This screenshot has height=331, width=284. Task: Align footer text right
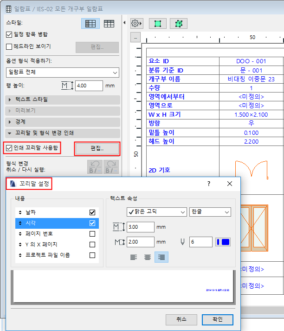(161, 257)
